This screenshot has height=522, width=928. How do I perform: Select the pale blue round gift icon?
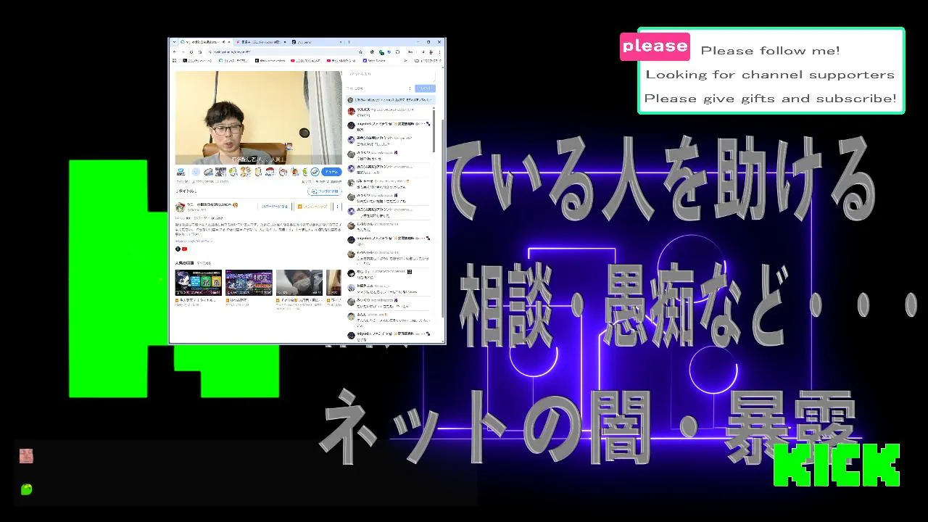pos(196,172)
